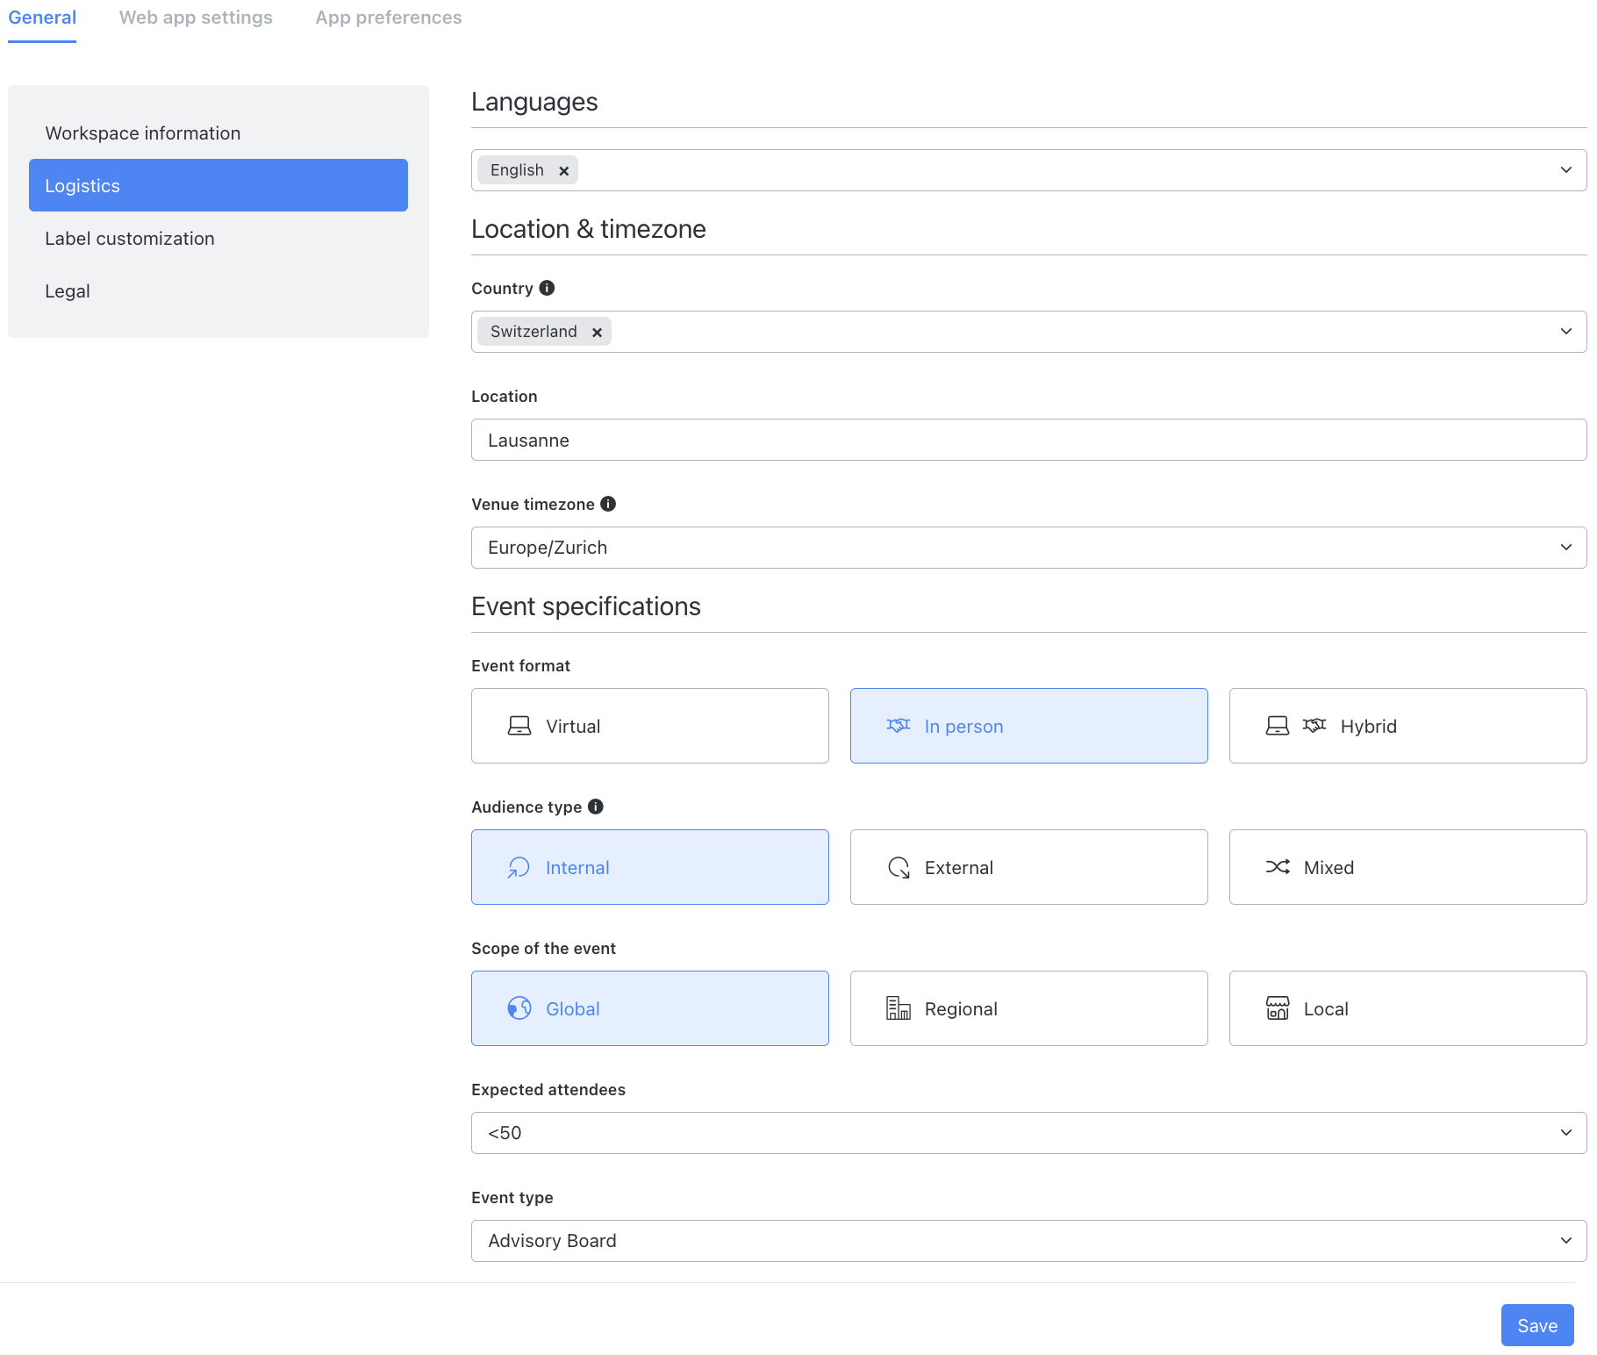Screen dimensions: 1597x1355
Task: Select the Hybrid event format
Action: (1406, 726)
